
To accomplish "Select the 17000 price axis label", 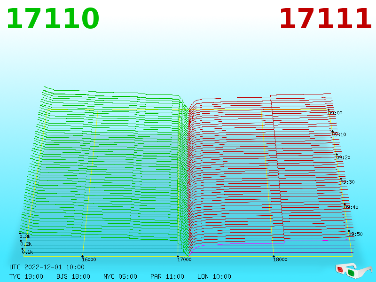I will (184, 259).
